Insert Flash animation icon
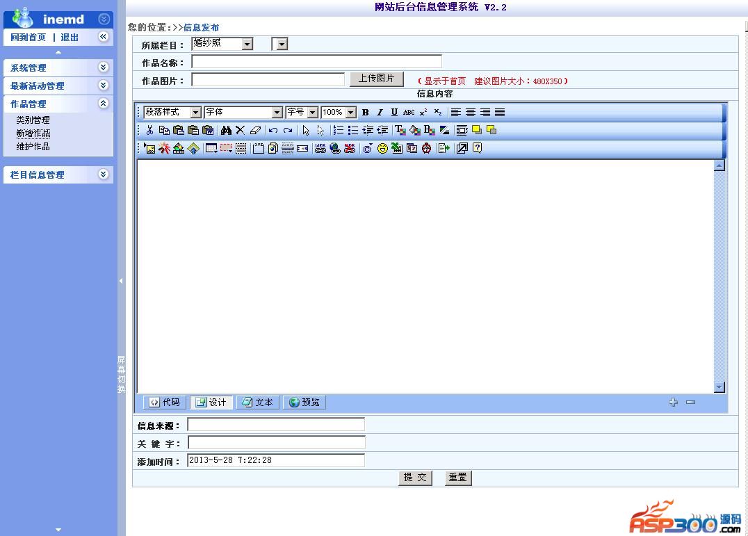 click(164, 148)
